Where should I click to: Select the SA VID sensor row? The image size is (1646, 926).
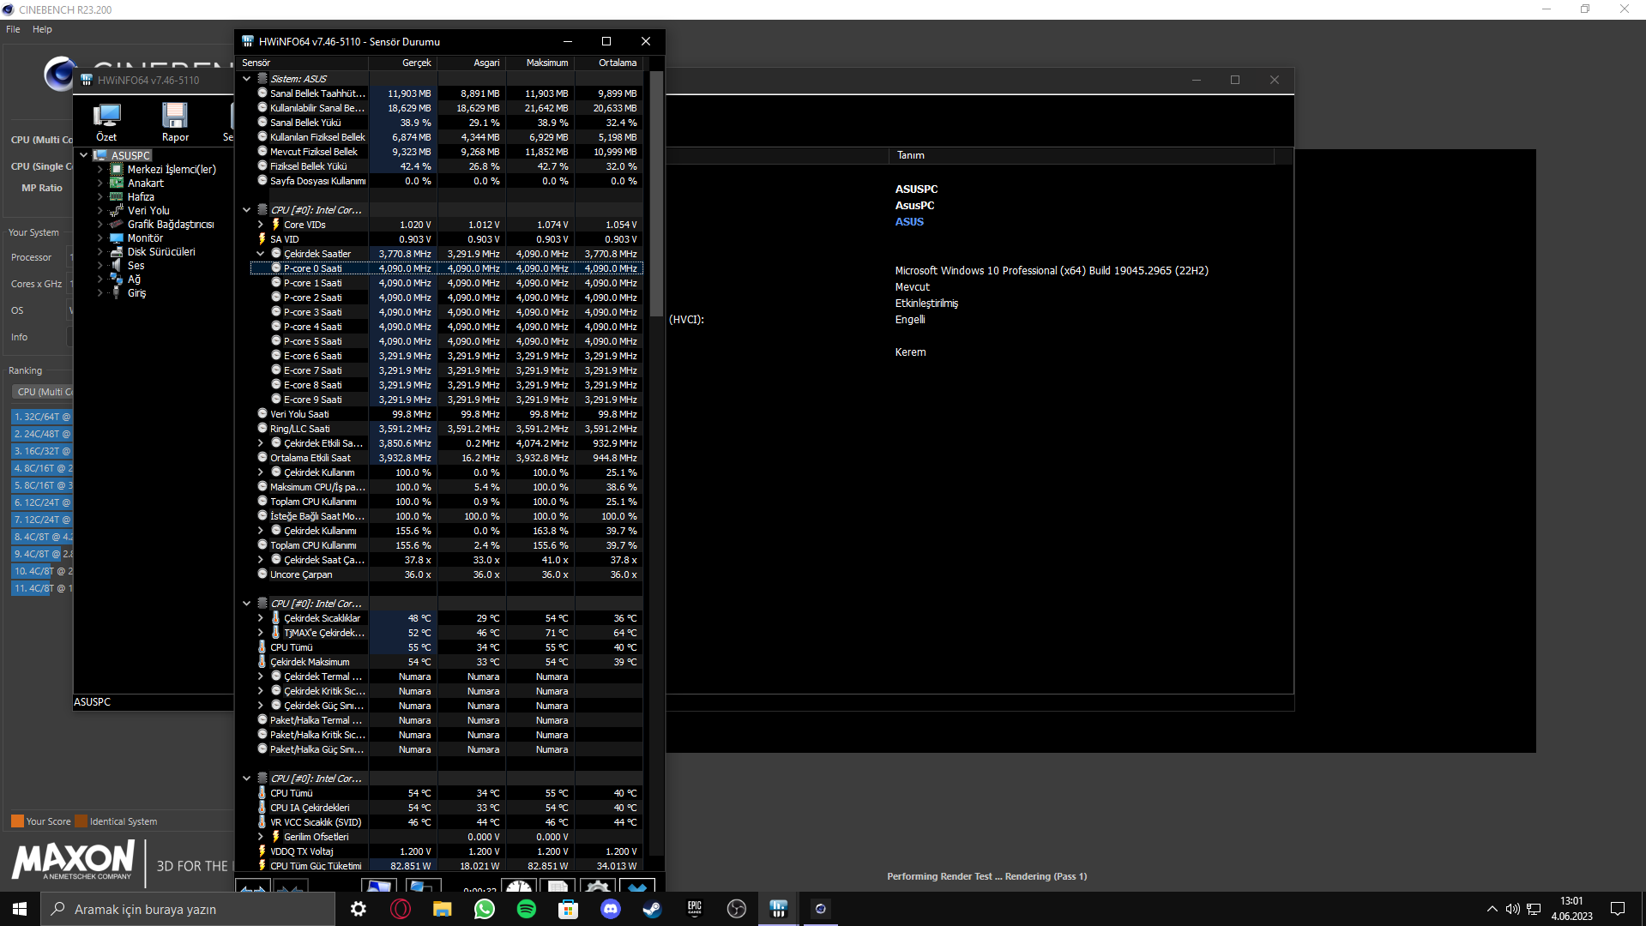(446, 239)
